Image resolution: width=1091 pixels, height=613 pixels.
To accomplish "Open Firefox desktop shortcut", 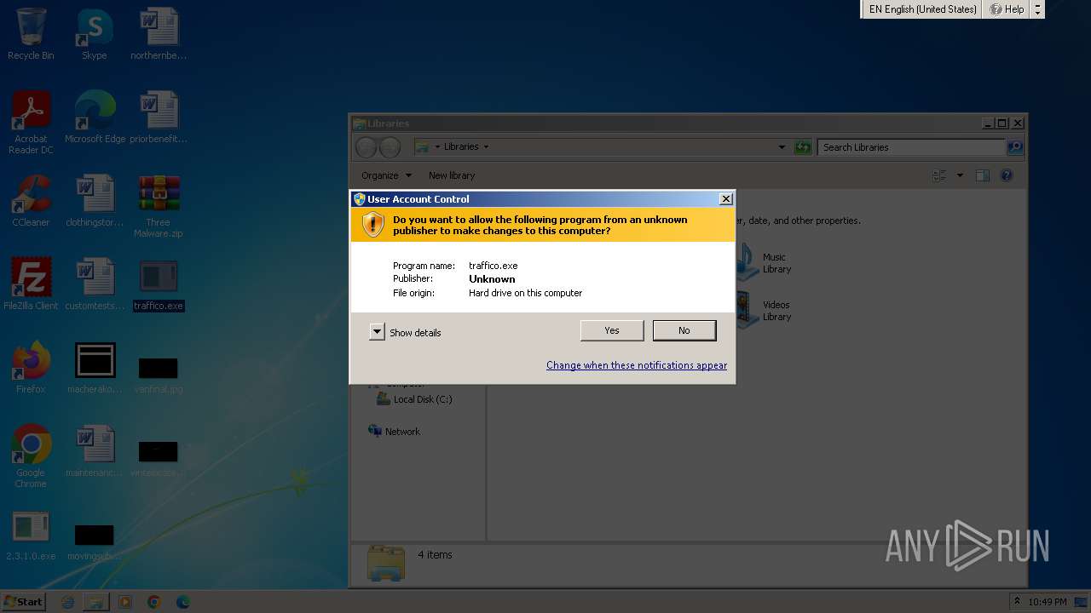I will [31, 368].
